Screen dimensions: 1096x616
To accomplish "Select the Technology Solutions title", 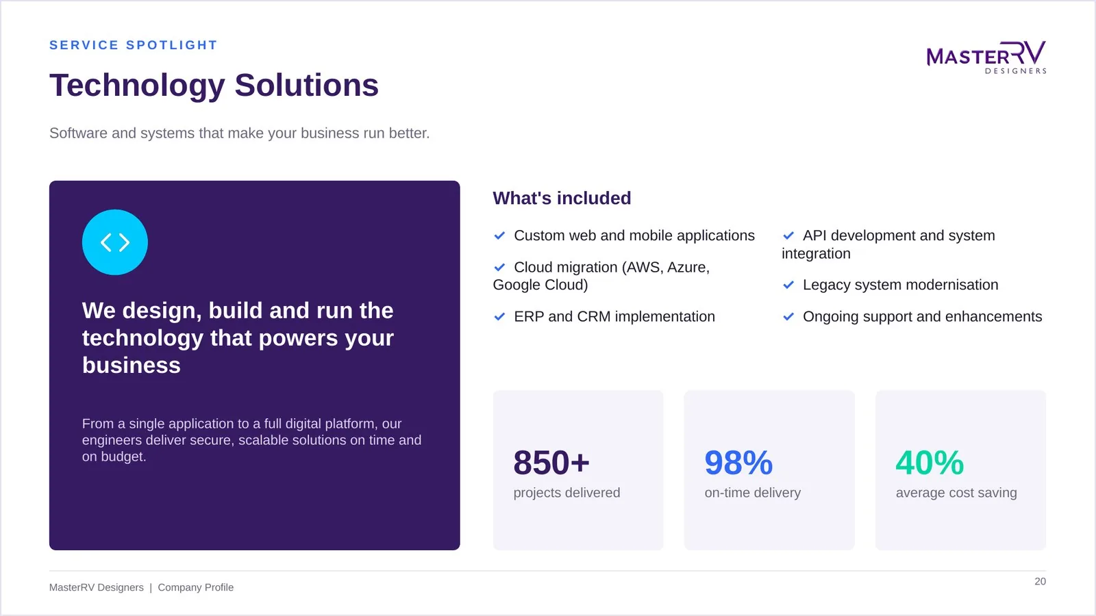I will (214, 86).
